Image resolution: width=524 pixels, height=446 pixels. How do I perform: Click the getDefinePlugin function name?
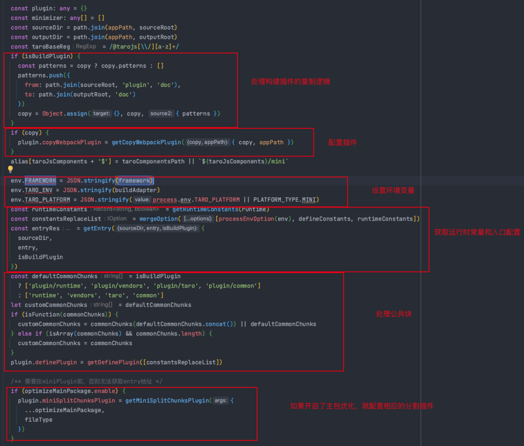click(x=113, y=362)
